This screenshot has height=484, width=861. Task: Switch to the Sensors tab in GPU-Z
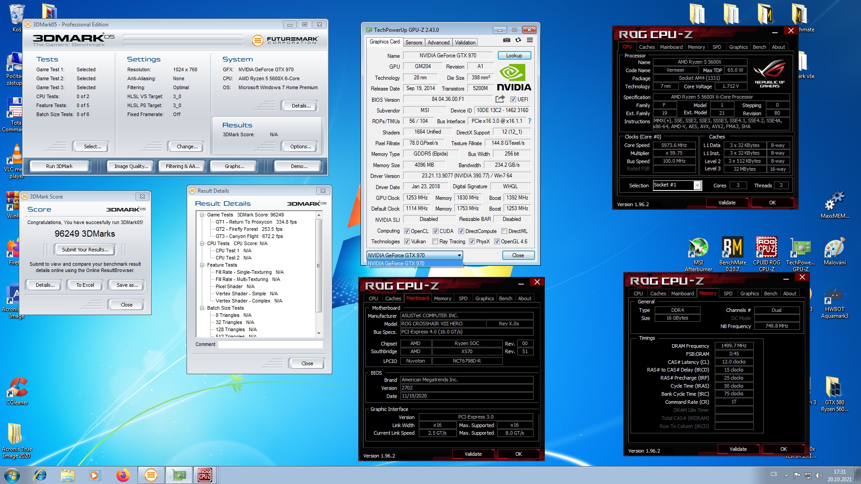pyautogui.click(x=413, y=43)
